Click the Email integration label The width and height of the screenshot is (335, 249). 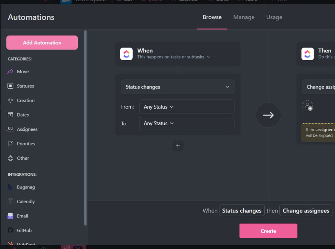(x=22, y=216)
